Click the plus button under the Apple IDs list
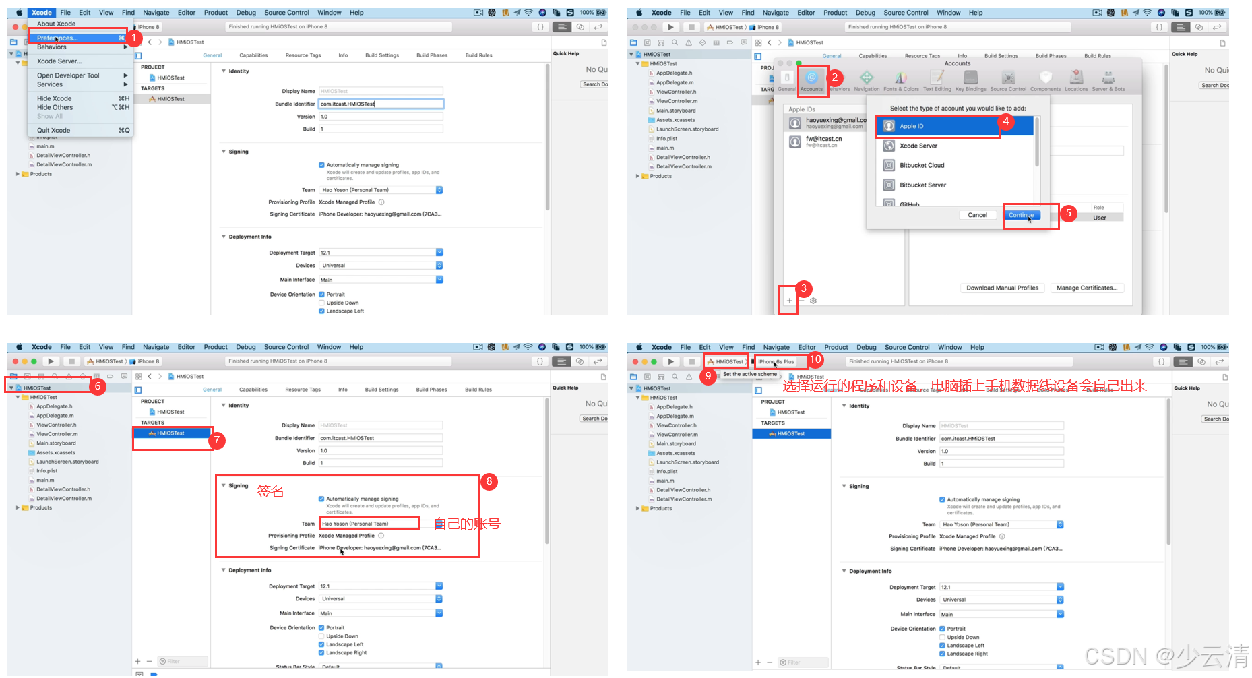The width and height of the screenshot is (1252, 678). click(x=789, y=301)
